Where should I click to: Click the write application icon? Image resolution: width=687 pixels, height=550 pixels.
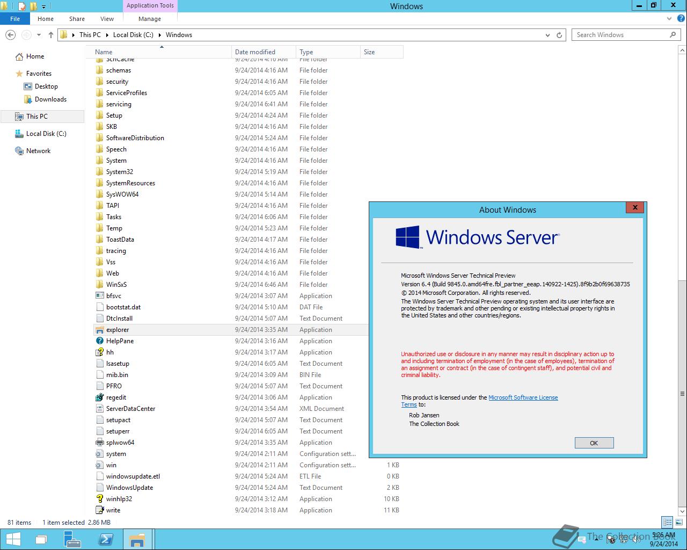pyautogui.click(x=99, y=510)
